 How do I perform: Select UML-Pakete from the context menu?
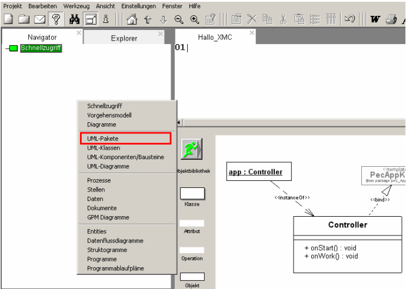pos(126,139)
